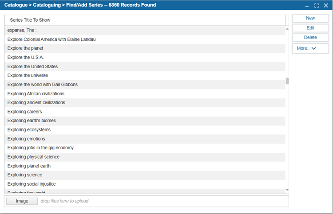The image size is (333, 214).
Task: Select the 'Exploring planet earth' row
Action: [x=145, y=166]
